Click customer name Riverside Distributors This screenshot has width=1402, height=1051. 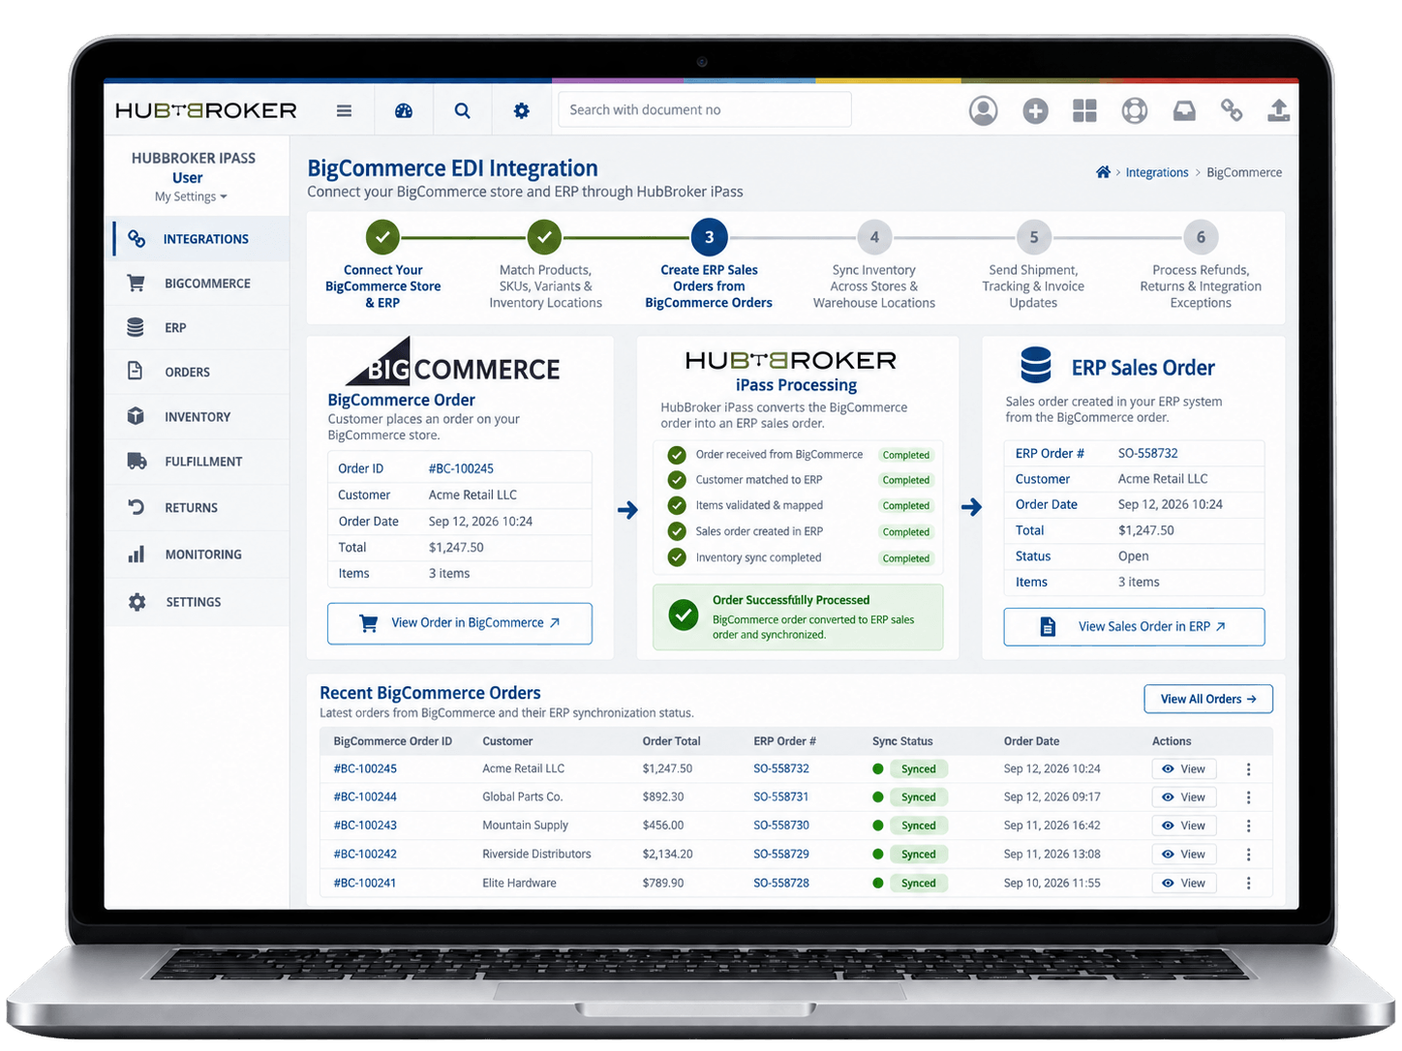click(536, 855)
